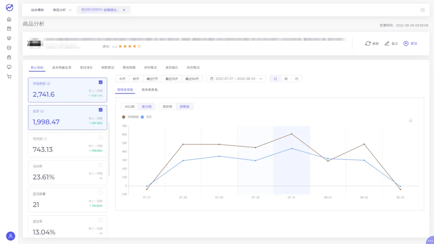Viewport: 434px width, 244px height.
Task: Open the home icon in the sidebar
Action: [9, 19]
